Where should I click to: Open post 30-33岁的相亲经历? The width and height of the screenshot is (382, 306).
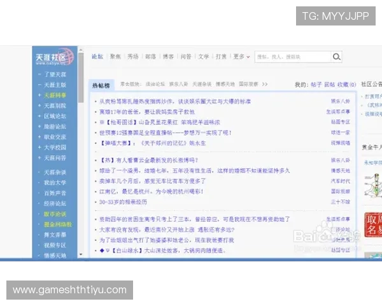coord(123,202)
